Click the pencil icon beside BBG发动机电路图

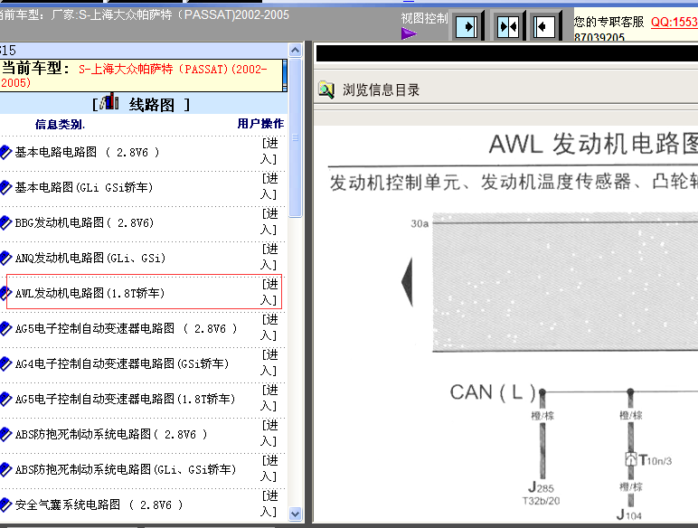(5, 222)
